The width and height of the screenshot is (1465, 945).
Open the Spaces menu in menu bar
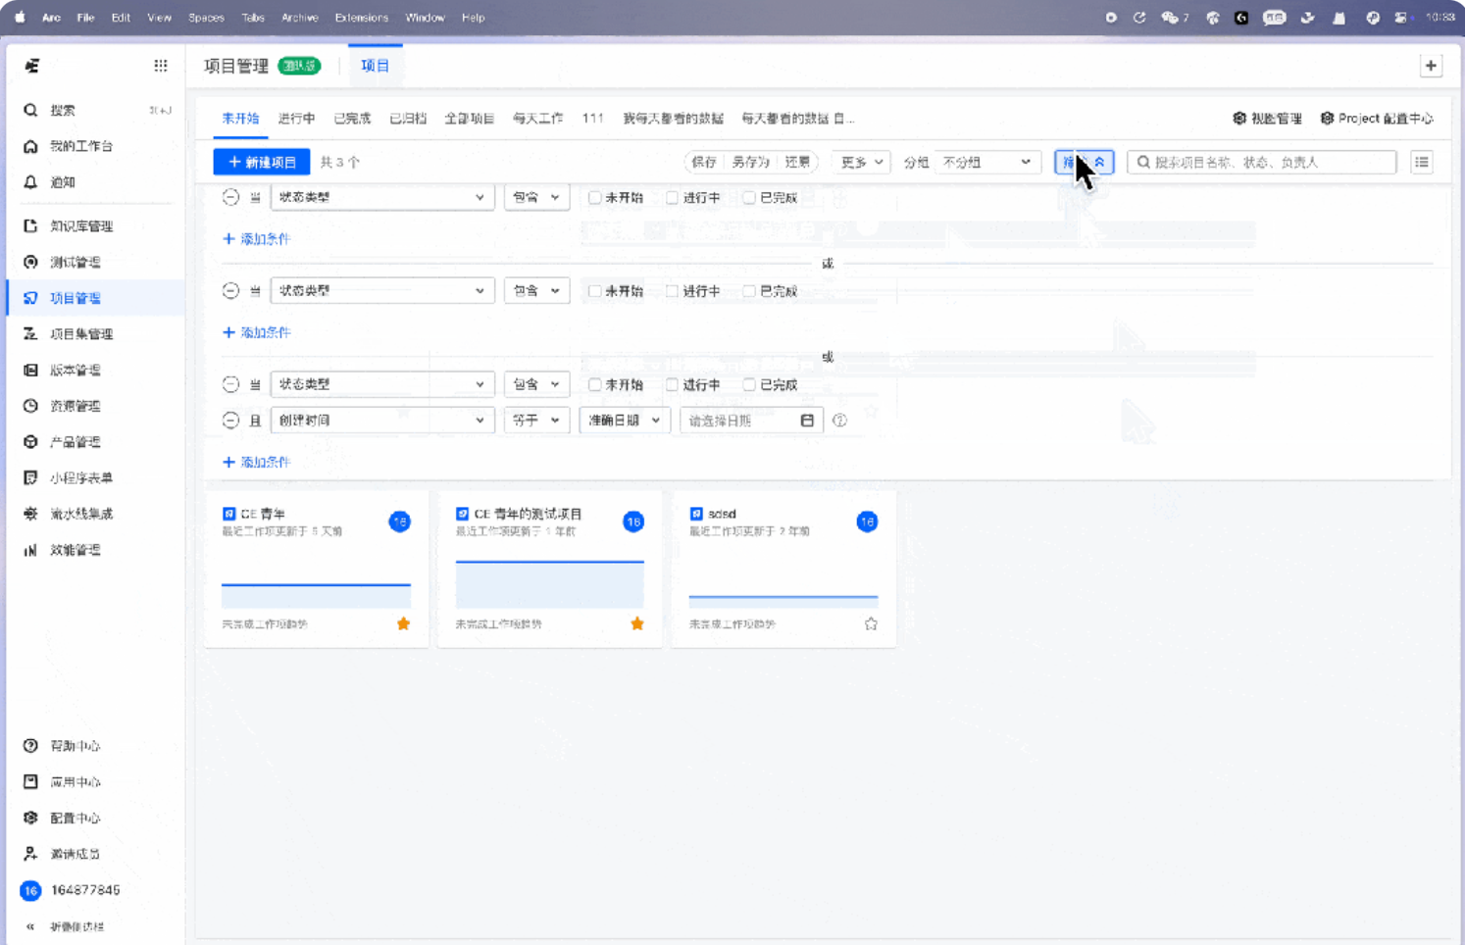206,18
